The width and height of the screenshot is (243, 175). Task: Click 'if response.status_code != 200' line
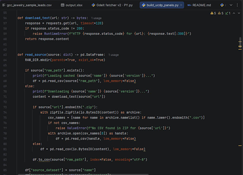55,29
